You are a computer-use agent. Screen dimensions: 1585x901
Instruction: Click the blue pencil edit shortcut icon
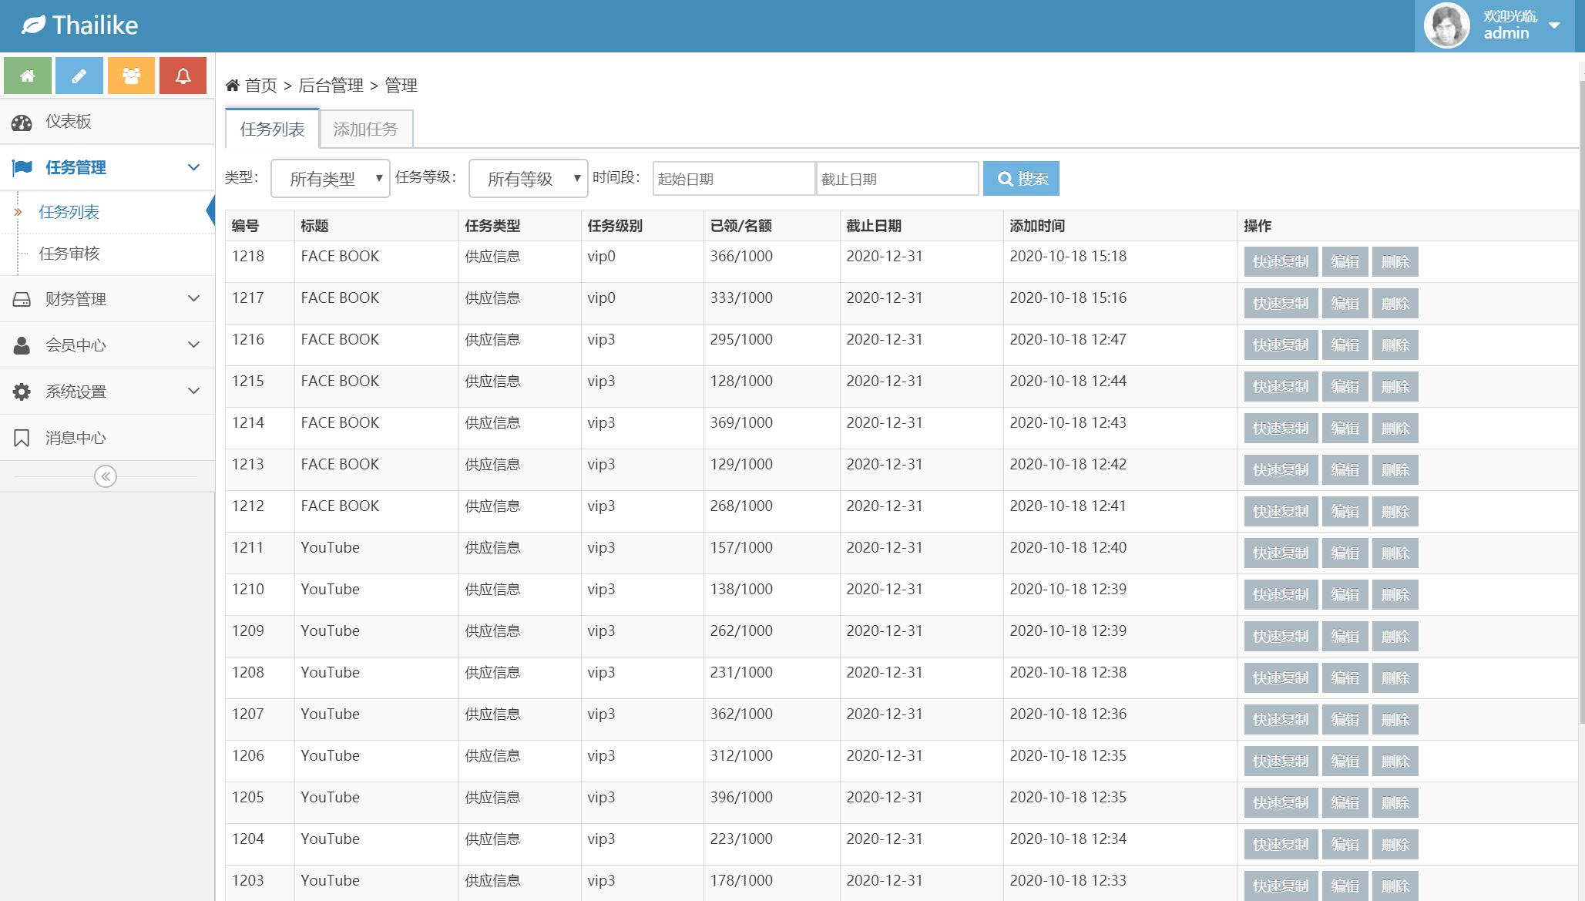[79, 76]
